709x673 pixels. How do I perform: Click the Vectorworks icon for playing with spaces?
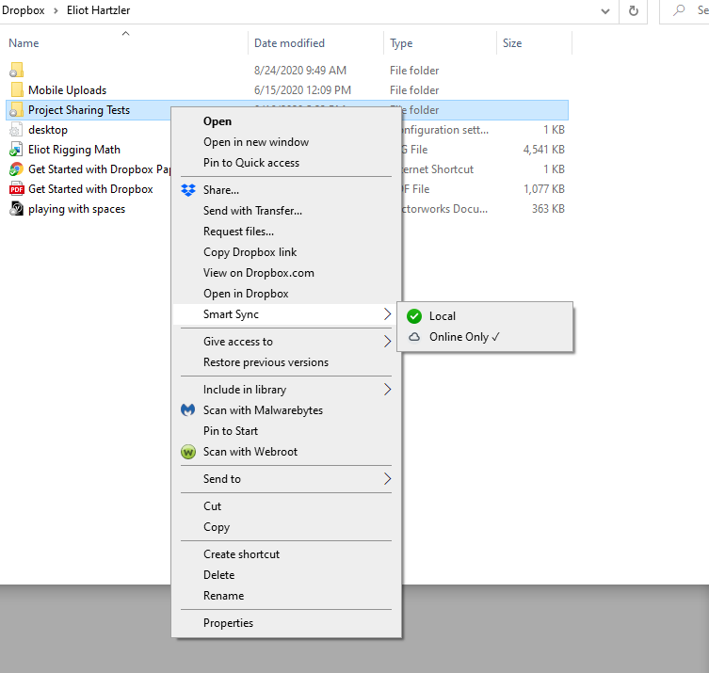pos(16,209)
